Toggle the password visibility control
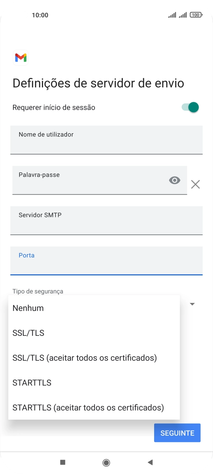Viewport: 213px width, 474px height. click(x=175, y=180)
